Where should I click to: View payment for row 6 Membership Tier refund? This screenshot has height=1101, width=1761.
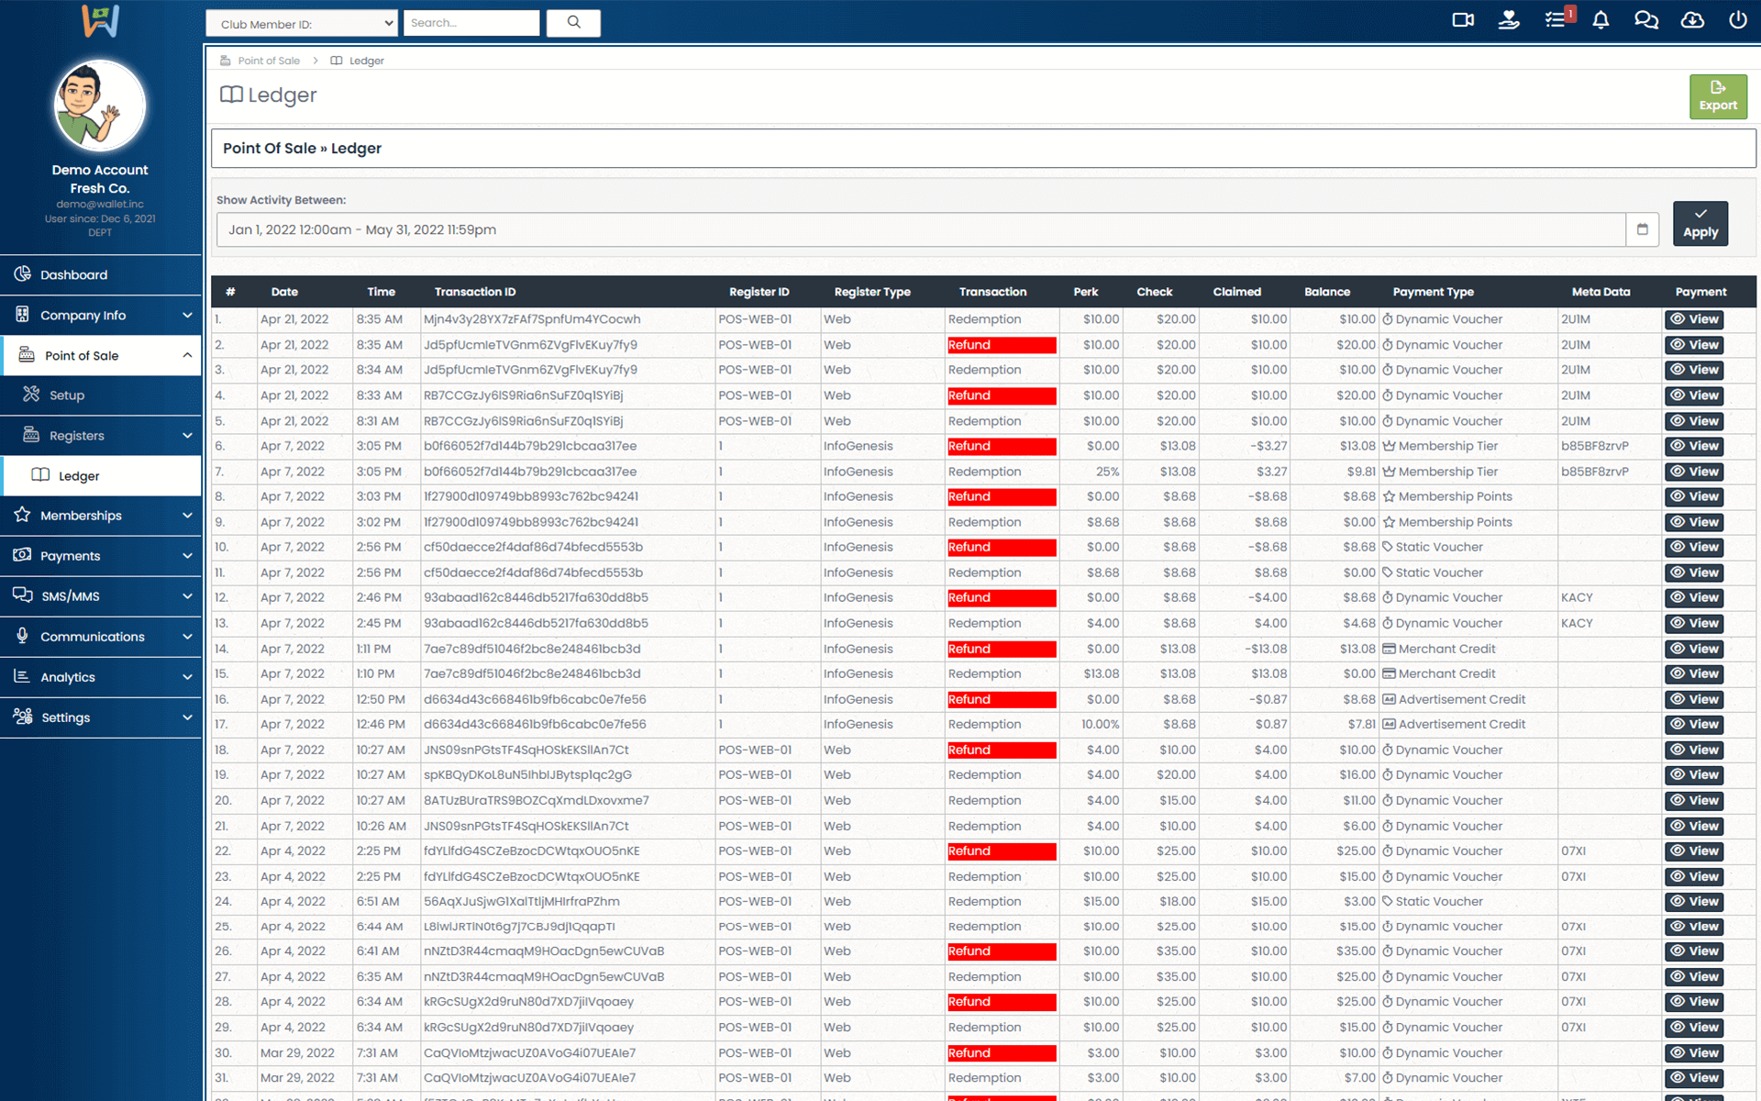(1694, 446)
